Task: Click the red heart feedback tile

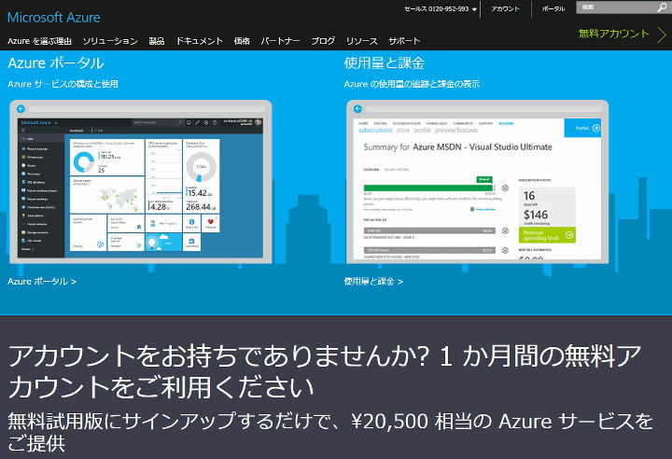Action: 210,223
